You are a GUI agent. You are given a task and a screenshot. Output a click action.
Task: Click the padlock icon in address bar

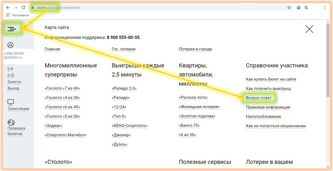[33, 8]
